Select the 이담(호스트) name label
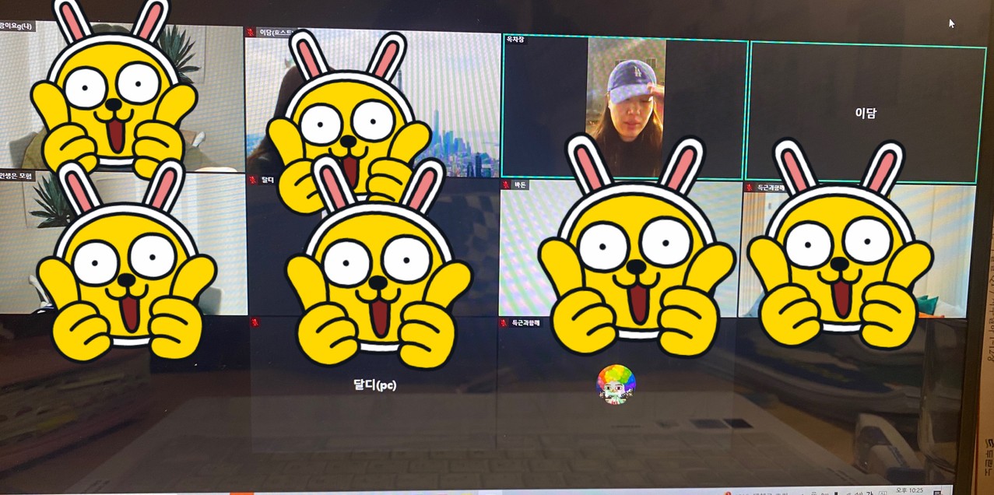Image resolution: width=994 pixels, height=495 pixels. pyautogui.click(x=275, y=33)
